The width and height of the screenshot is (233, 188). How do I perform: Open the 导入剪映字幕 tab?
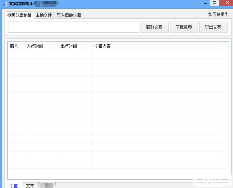[69, 15]
